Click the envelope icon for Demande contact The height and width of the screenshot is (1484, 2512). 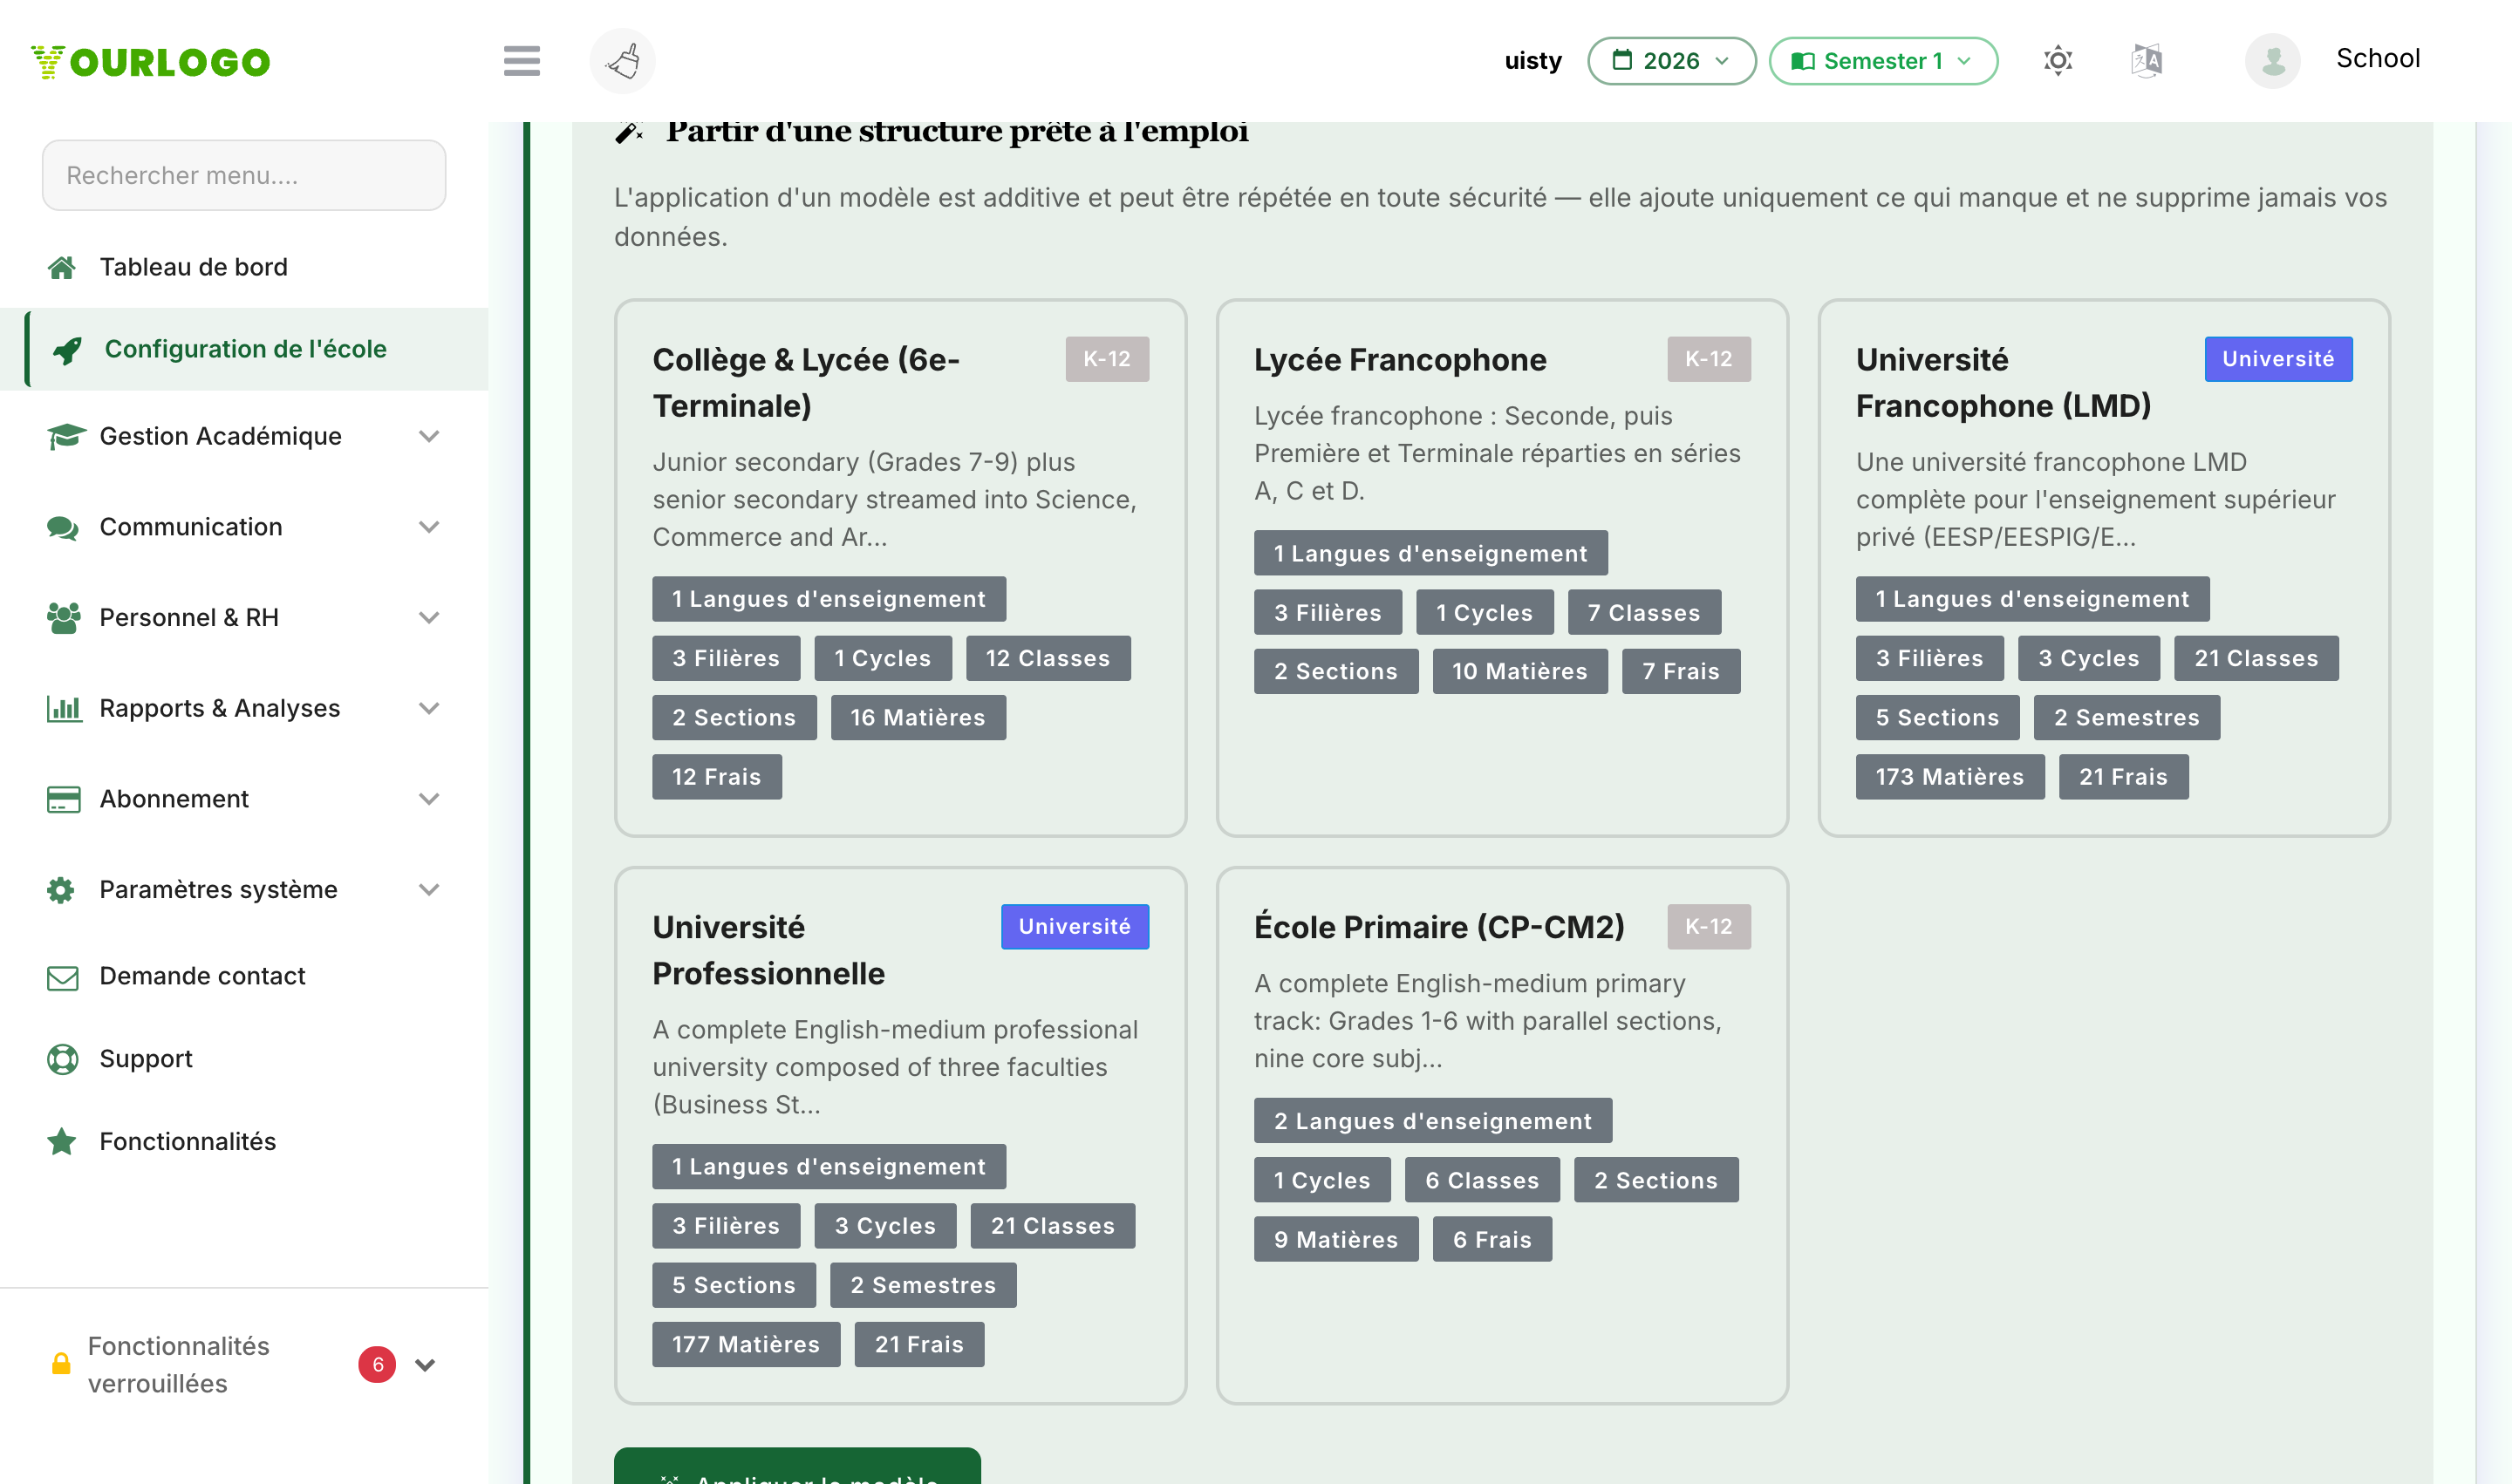click(62, 977)
